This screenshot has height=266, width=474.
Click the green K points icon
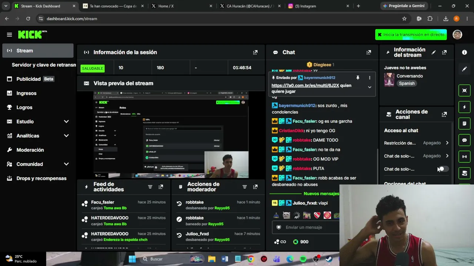click(296, 242)
